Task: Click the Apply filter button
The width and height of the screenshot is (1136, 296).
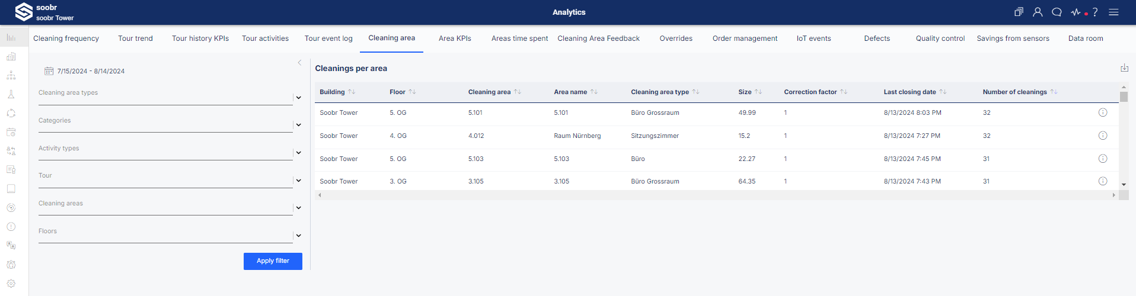Action: pos(273,261)
